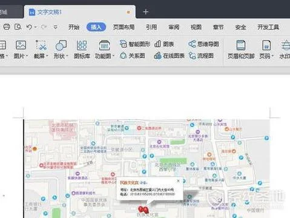
Task: Click the inserted map image
Action: point(147,168)
